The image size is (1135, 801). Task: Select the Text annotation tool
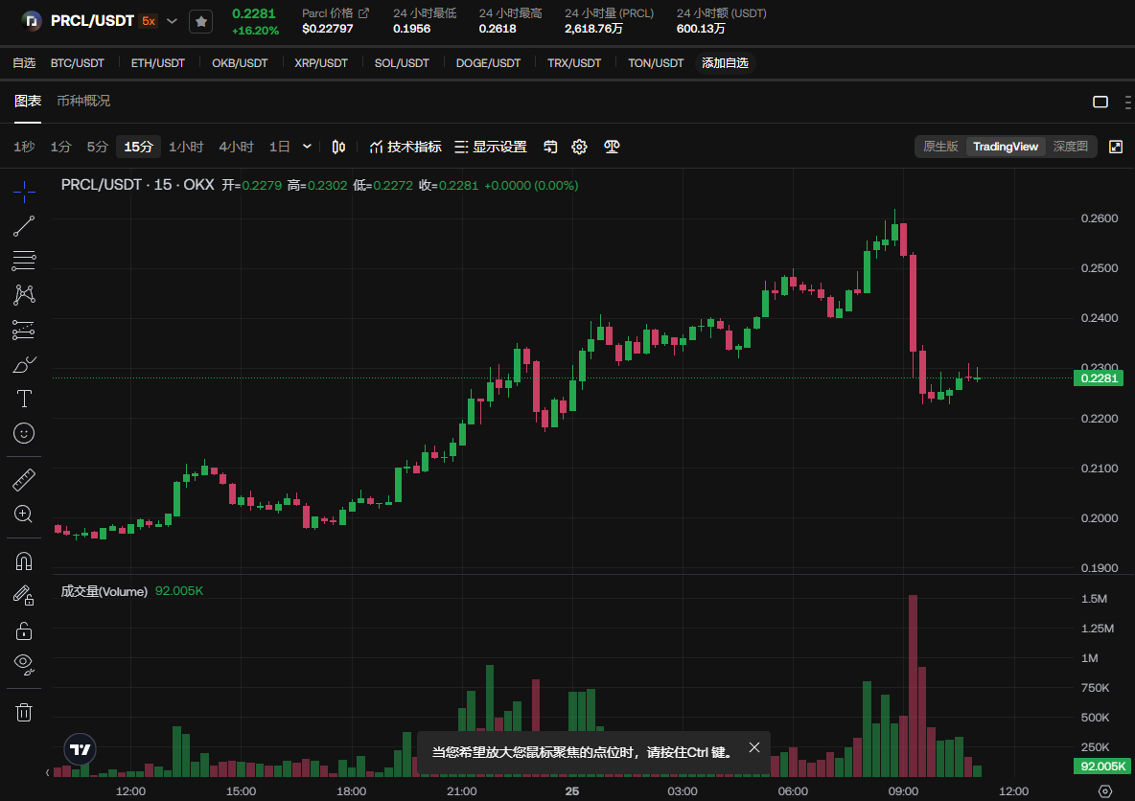pyautogui.click(x=24, y=399)
